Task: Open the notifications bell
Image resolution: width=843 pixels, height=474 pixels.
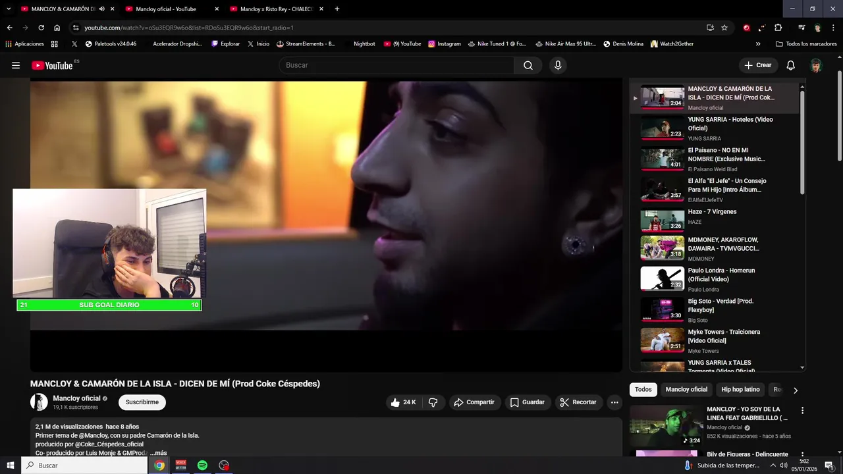Action: (791, 65)
